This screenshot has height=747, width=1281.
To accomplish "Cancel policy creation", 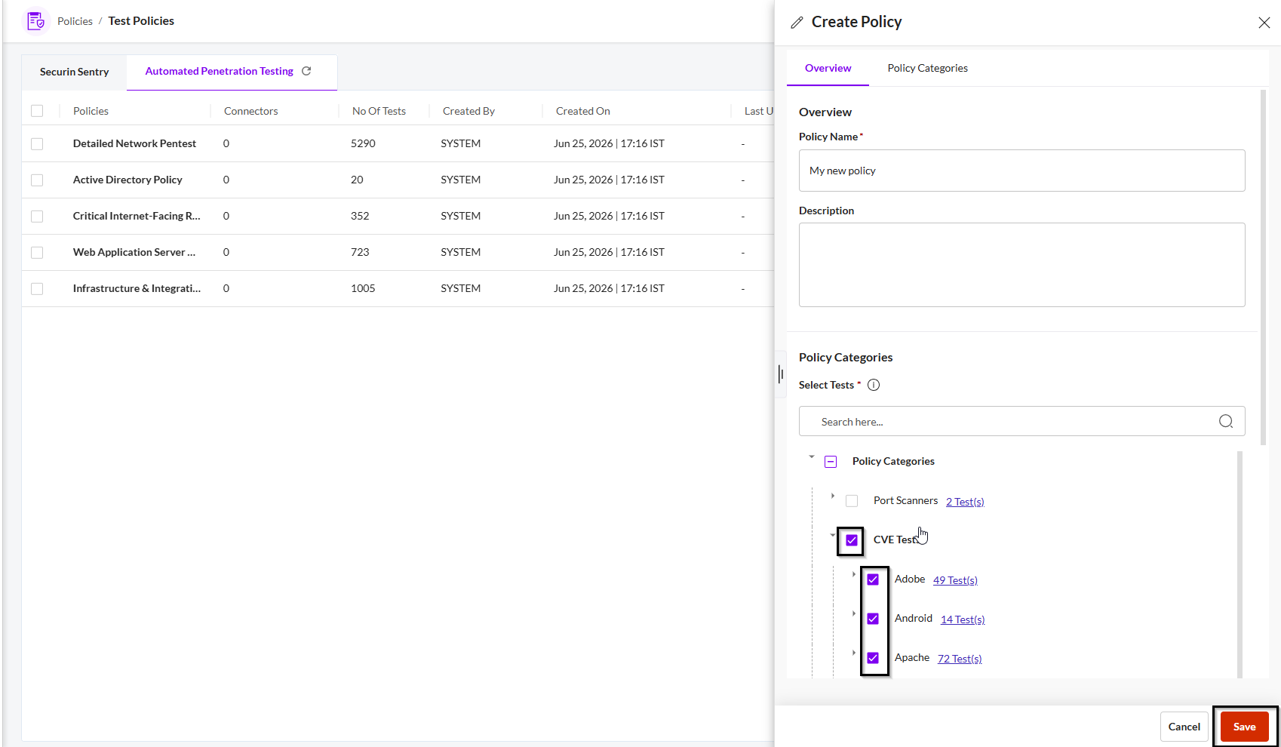I will tap(1184, 727).
